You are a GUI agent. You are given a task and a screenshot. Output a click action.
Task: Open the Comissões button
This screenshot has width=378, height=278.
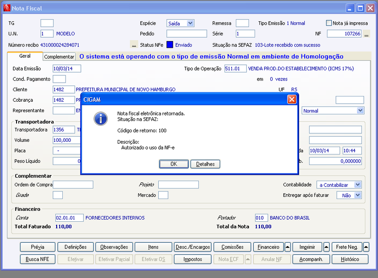[x=232, y=247]
